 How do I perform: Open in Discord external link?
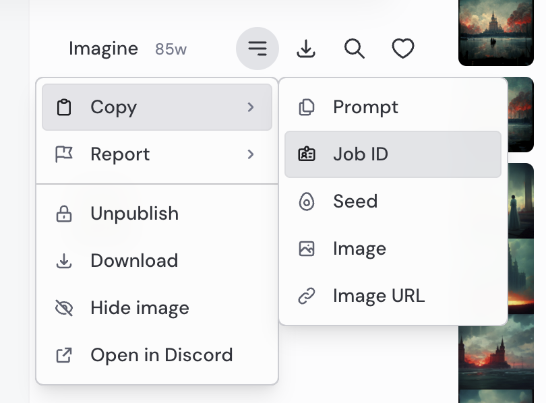coord(161,355)
